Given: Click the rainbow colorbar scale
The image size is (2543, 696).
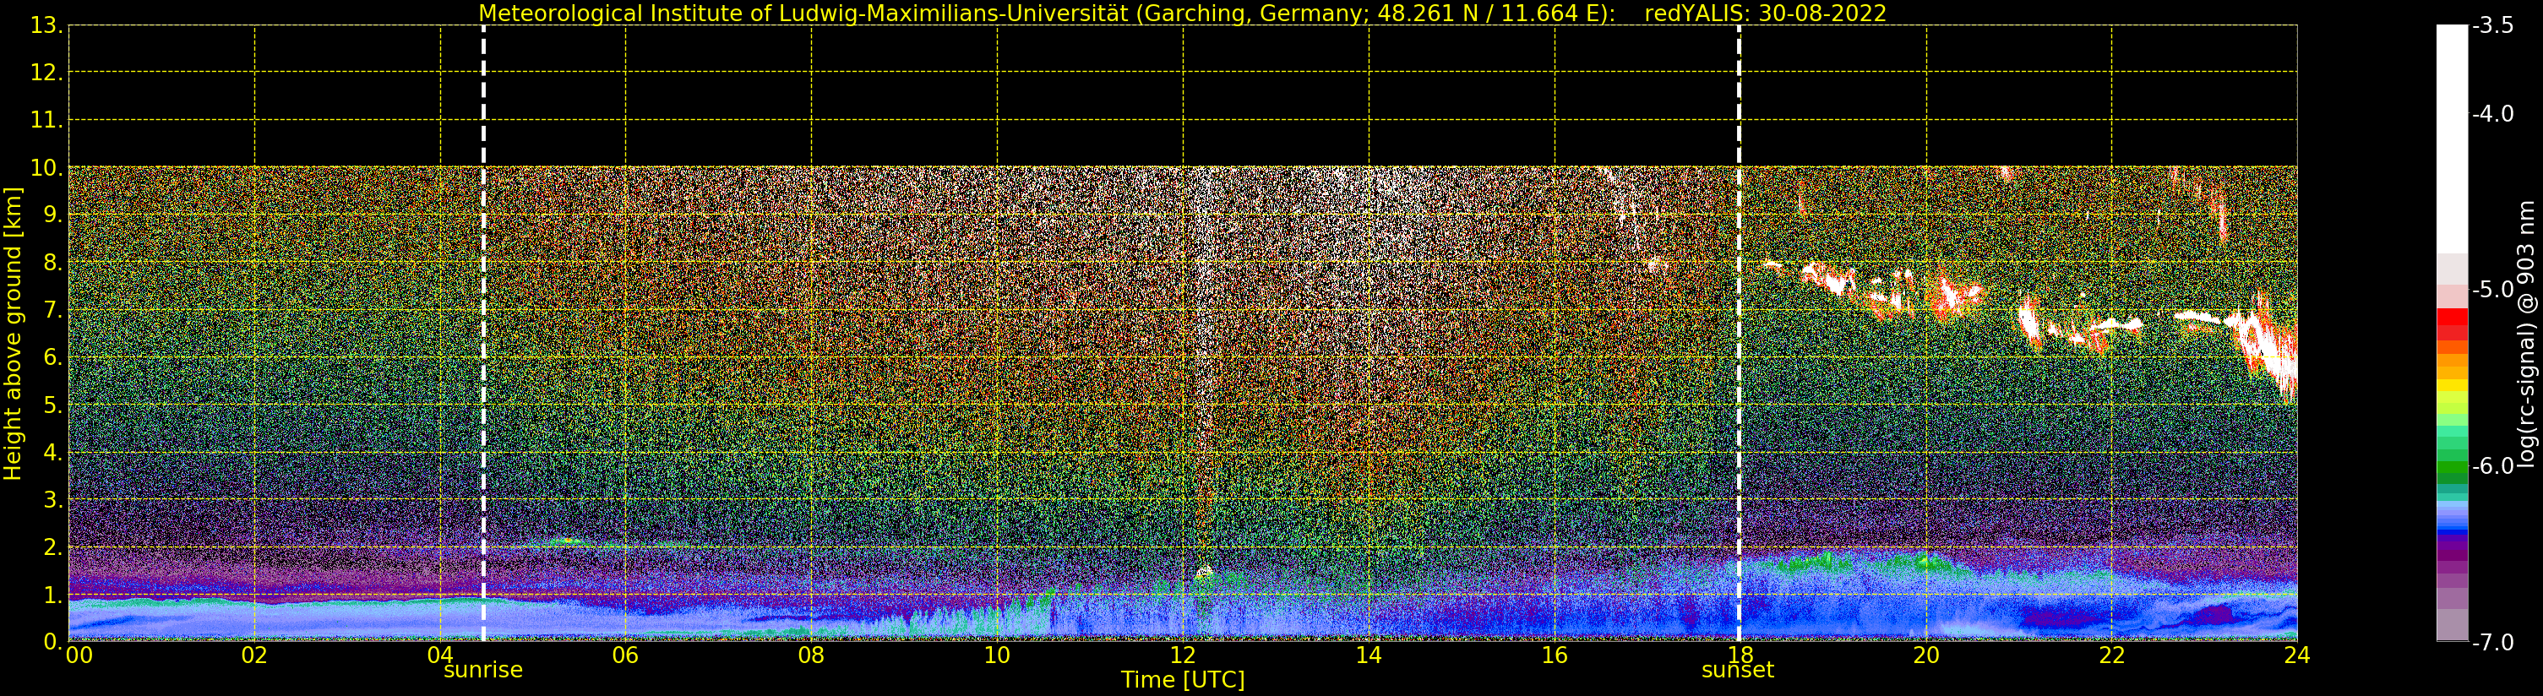Looking at the screenshot, I should pos(2452,334).
